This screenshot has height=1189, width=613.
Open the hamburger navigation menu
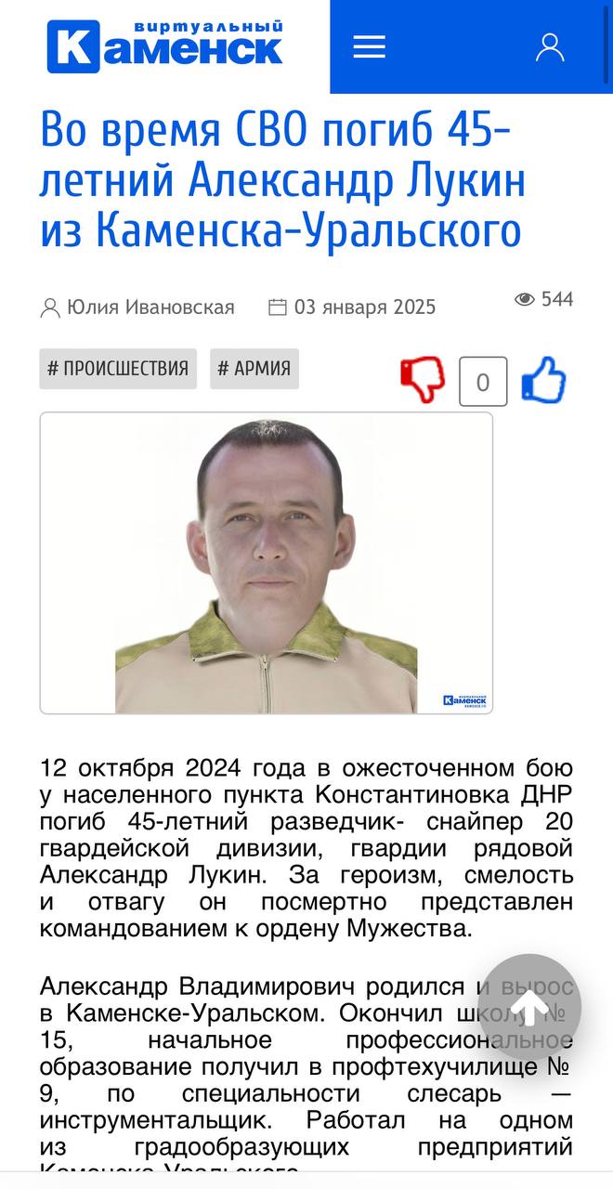point(369,47)
